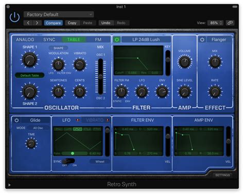Switch to the Analog oscillator tab
This screenshot has height=195, width=244.
[x=25, y=40]
